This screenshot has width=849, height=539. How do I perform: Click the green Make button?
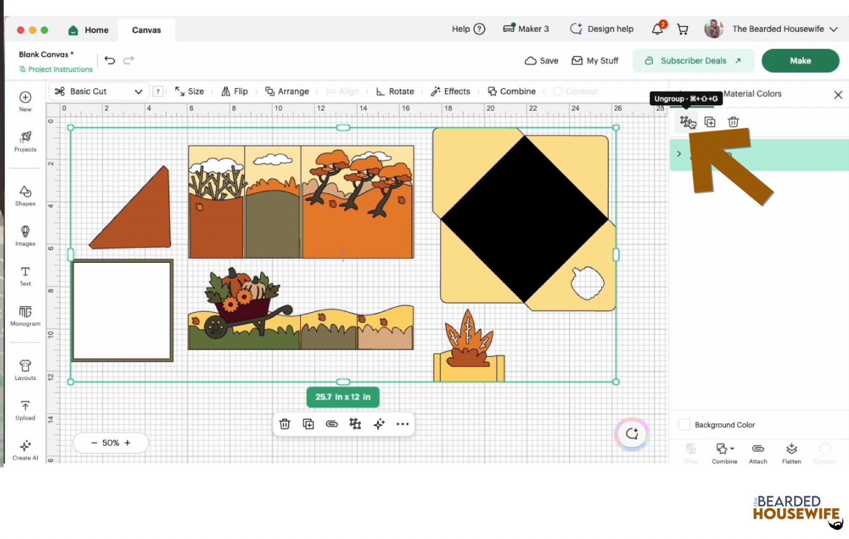click(x=800, y=60)
